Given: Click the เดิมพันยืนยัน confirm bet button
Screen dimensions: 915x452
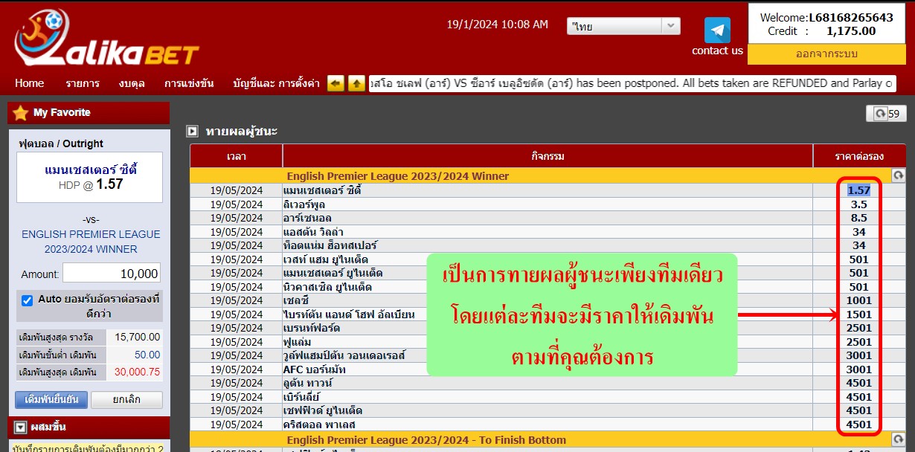Looking at the screenshot, I should (x=51, y=400).
